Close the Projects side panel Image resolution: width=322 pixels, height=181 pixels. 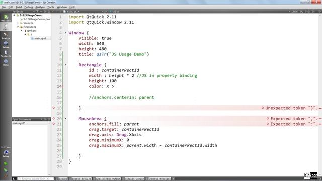[49, 11]
